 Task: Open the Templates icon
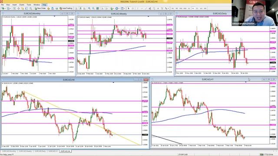(122, 8)
